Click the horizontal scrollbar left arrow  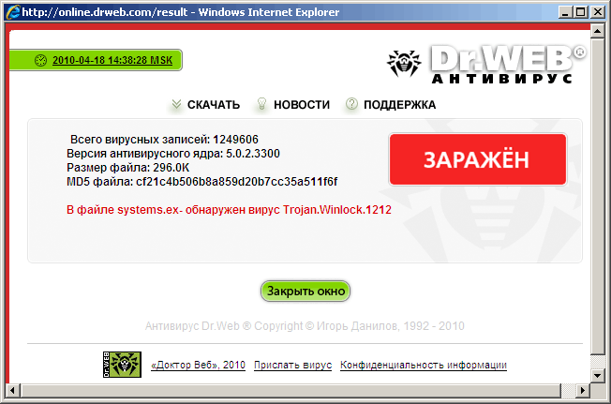point(13,390)
